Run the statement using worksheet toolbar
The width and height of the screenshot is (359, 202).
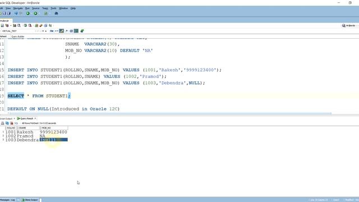(x=2, y=25)
